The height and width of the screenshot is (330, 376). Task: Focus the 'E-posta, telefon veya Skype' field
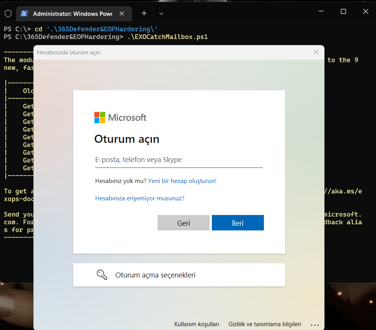click(179, 160)
